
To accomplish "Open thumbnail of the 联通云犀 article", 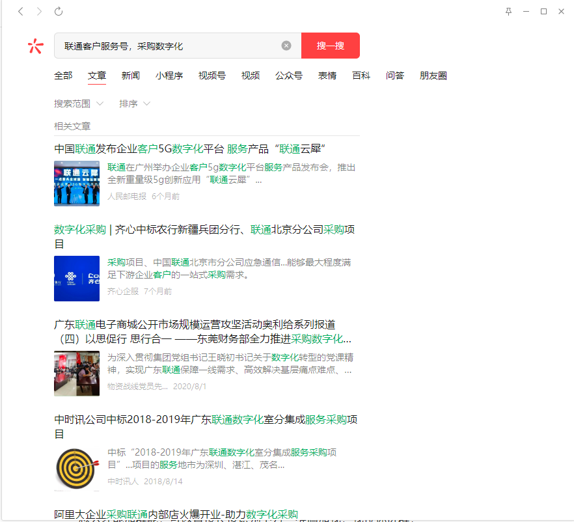I will tap(77, 184).
